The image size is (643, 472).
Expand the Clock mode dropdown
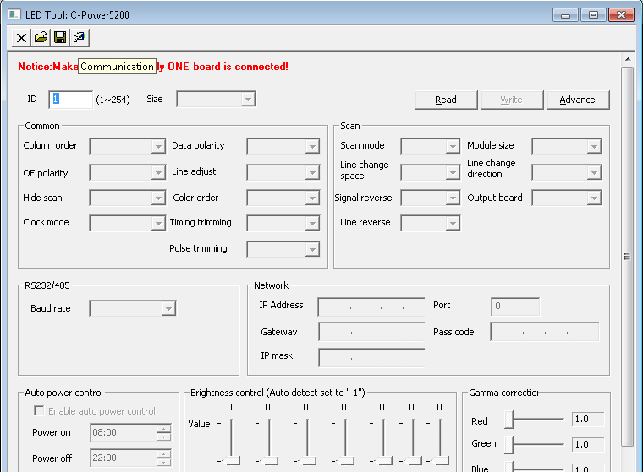[x=128, y=223]
